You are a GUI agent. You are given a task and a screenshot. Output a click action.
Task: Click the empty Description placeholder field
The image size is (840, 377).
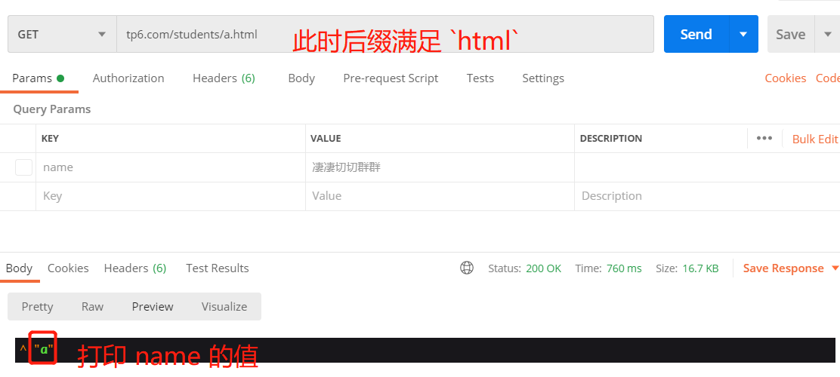pos(707,196)
